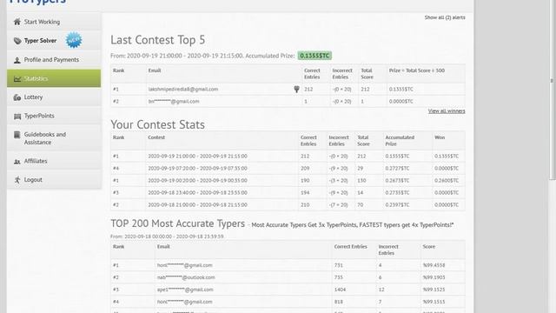Click contest row 2020-09-19 07:20:00 - 07:35:00
The width and height of the screenshot is (556, 313).
coord(288,168)
